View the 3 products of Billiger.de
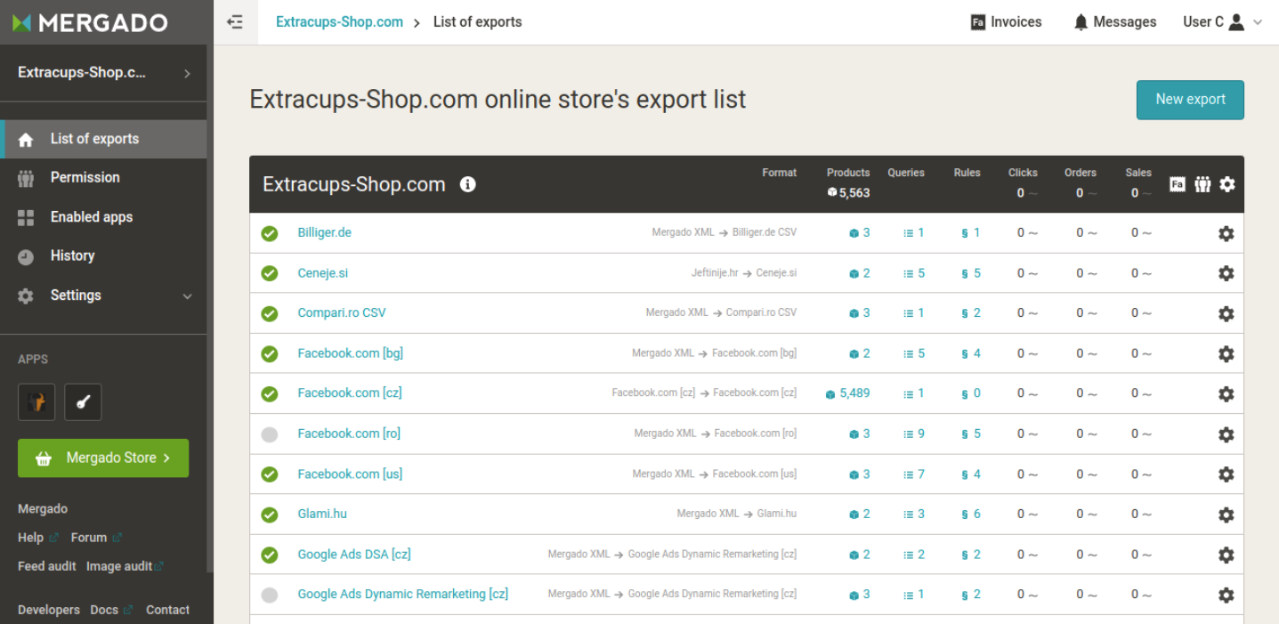This screenshot has height=624, width=1279. (x=859, y=233)
